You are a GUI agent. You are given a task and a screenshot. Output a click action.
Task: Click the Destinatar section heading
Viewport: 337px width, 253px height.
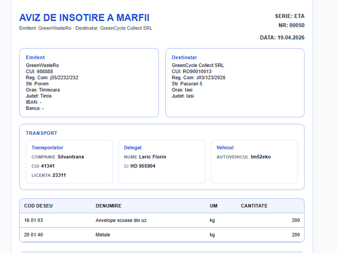coord(185,57)
